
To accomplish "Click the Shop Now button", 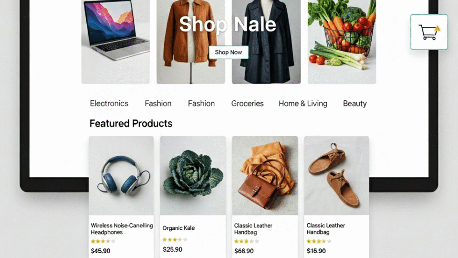I will (229, 53).
